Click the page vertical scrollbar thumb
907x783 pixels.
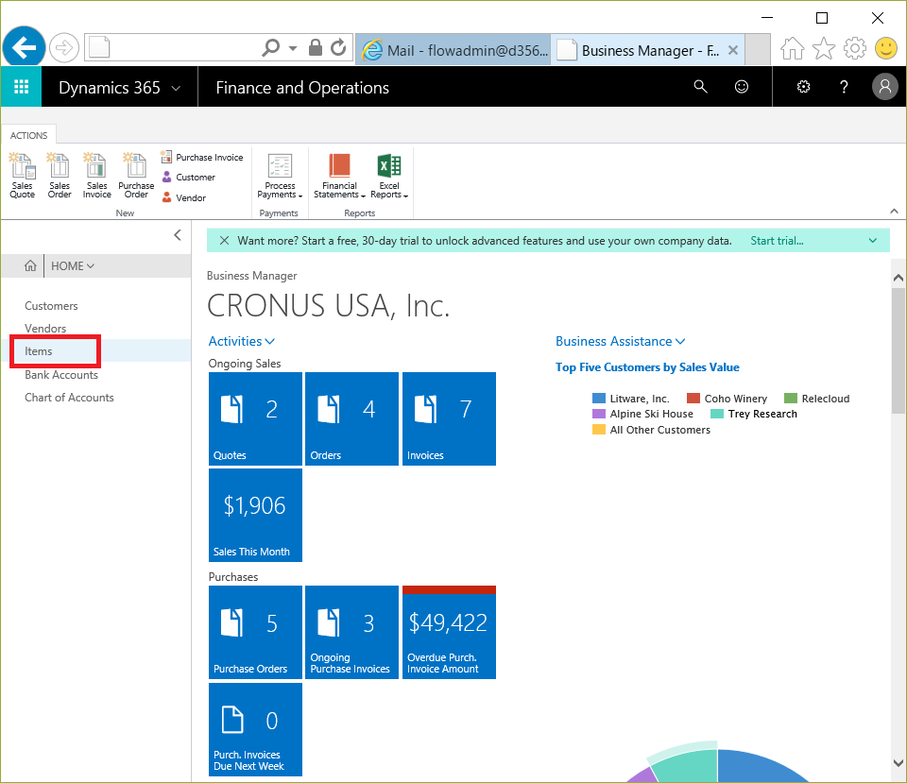coord(898,351)
